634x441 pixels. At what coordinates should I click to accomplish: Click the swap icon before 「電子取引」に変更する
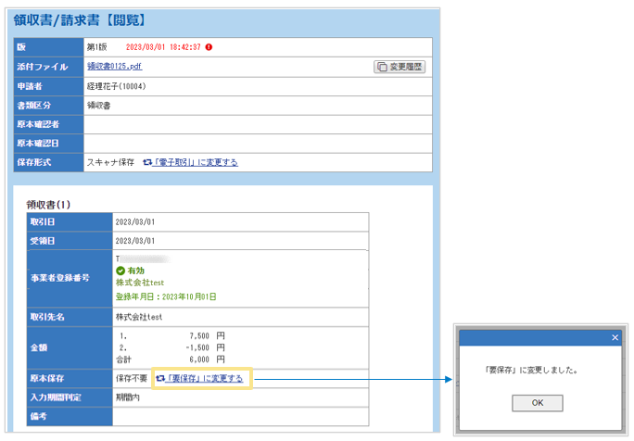point(147,162)
